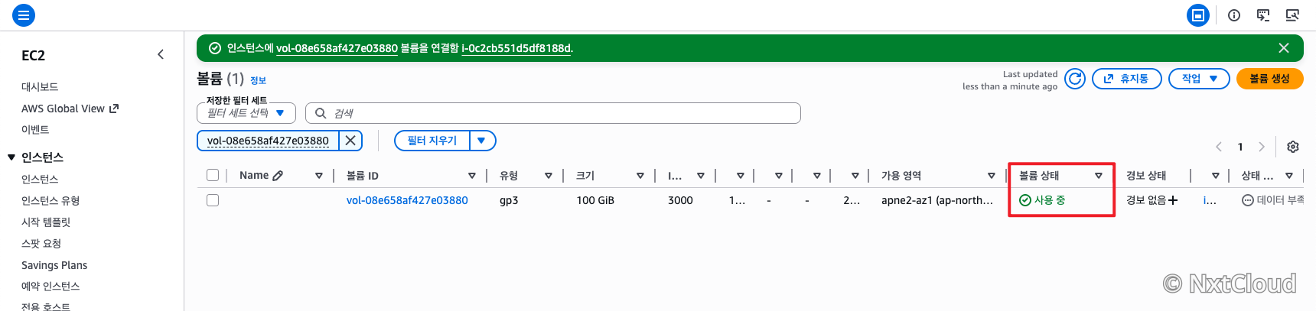This screenshot has height=311, width=1316.
Task: Open table preferences gear icon
Action: [1293, 147]
